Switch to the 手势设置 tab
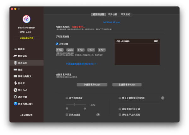The image size is (189, 135). (112, 15)
